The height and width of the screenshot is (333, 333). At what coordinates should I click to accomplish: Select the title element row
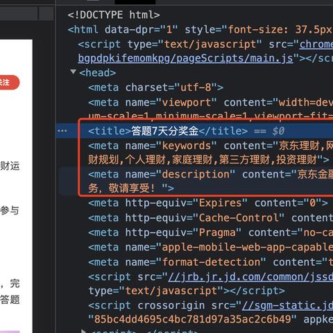pos(194,131)
